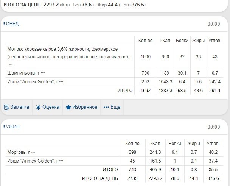The image size is (230, 186).
Task: Click the ellipsis after the milk entry
Action: (x=10, y=64)
